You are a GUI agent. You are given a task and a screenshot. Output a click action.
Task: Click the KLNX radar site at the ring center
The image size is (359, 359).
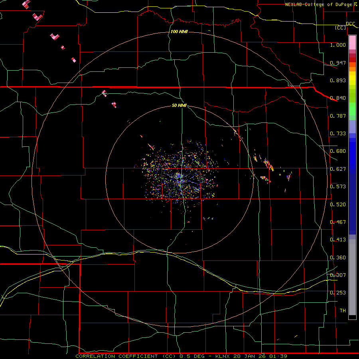click(180, 178)
